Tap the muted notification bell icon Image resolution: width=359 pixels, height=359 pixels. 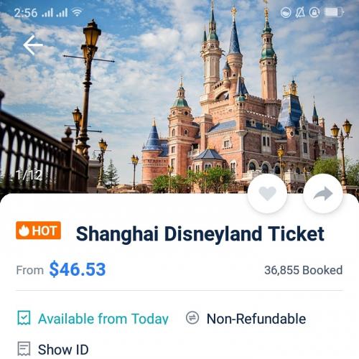coord(300,12)
